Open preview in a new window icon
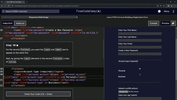This screenshot has width=177, height=100. 173,23
